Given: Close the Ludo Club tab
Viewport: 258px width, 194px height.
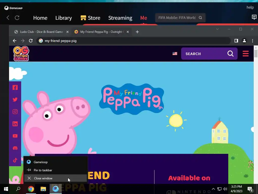Looking at the screenshot, I should point(68,32).
